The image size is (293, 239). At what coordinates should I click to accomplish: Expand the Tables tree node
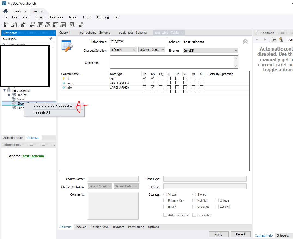pyautogui.click(x=9, y=95)
